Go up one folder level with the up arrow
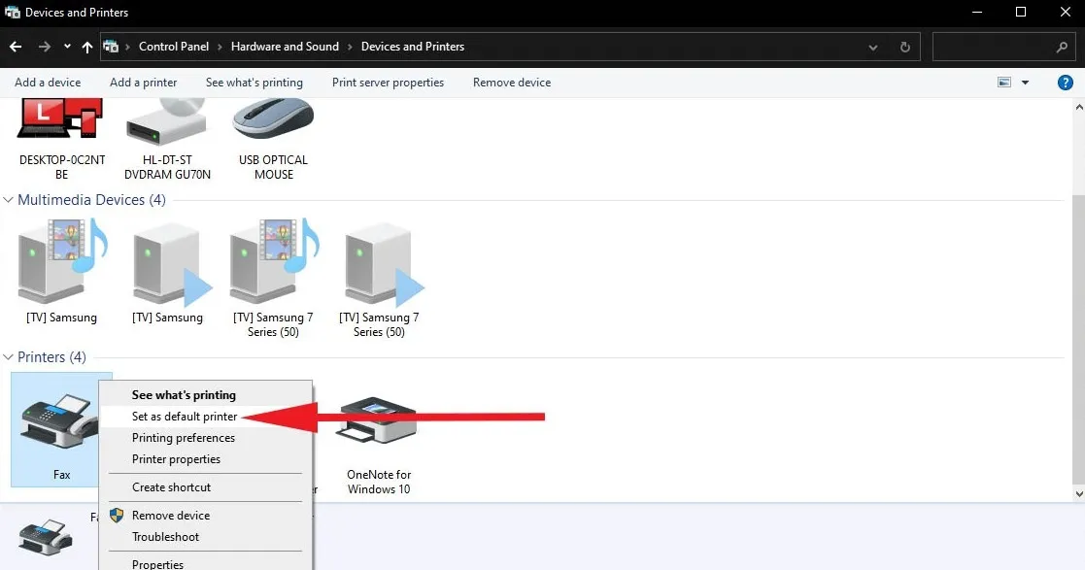Screen dimensions: 1085x570 [x=87, y=47]
